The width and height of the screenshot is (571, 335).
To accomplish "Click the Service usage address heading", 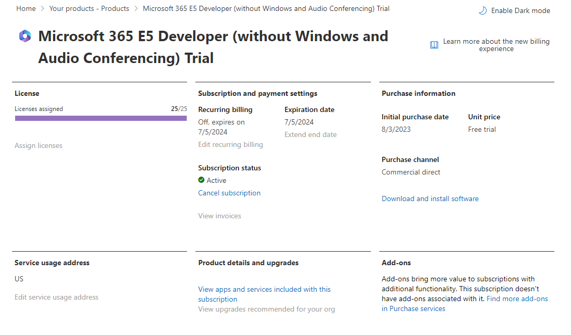I will click(52, 263).
